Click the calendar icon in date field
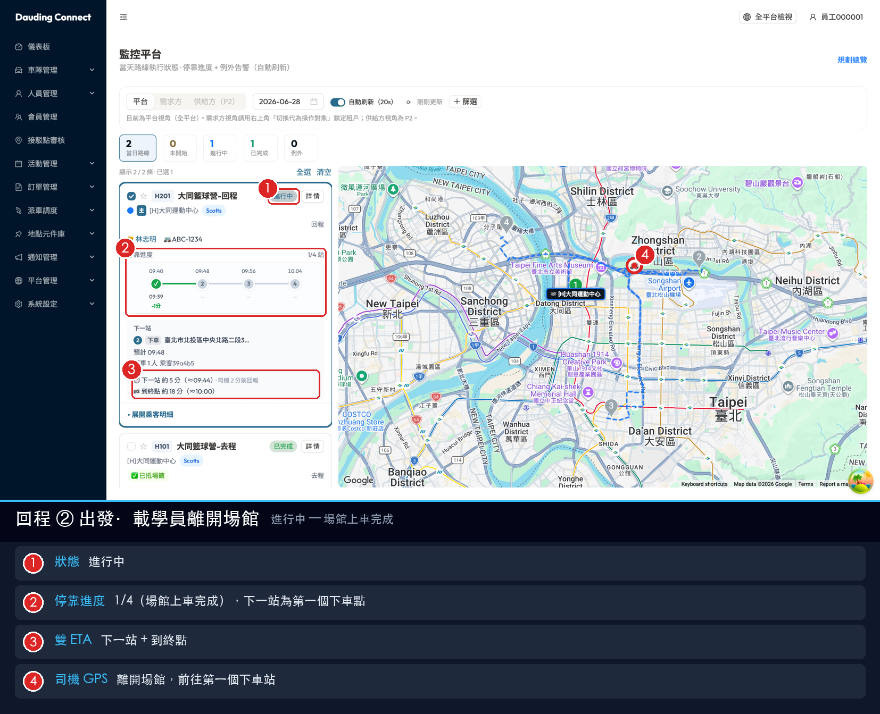This screenshot has width=880, height=714. tap(314, 102)
